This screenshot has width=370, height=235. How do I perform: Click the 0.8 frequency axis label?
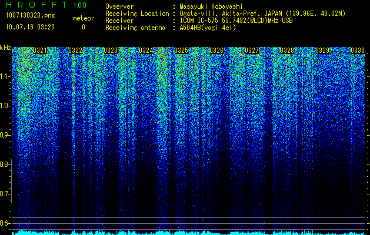click(4, 164)
